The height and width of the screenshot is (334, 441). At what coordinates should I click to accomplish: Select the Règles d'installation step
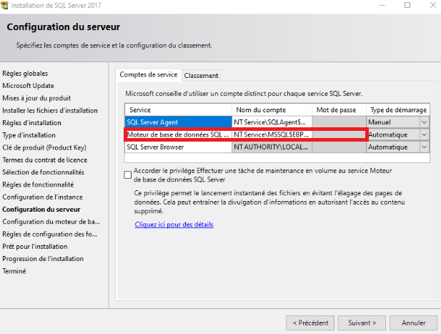[x=31, y=123]
